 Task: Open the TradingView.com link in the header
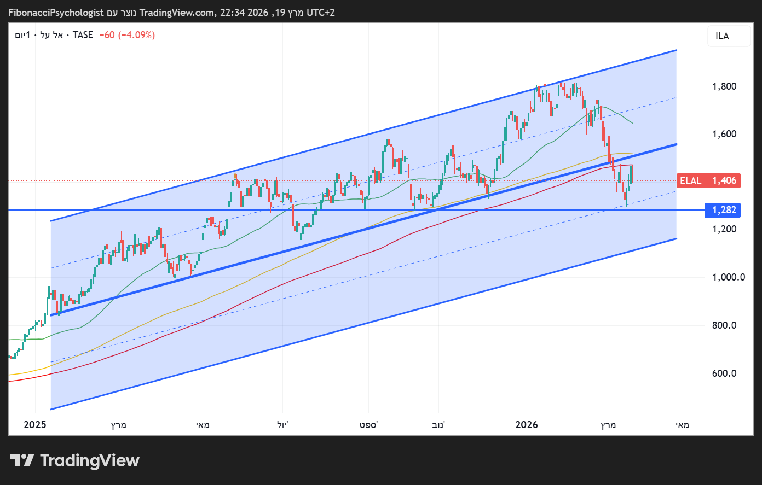(x=177, y=13)
